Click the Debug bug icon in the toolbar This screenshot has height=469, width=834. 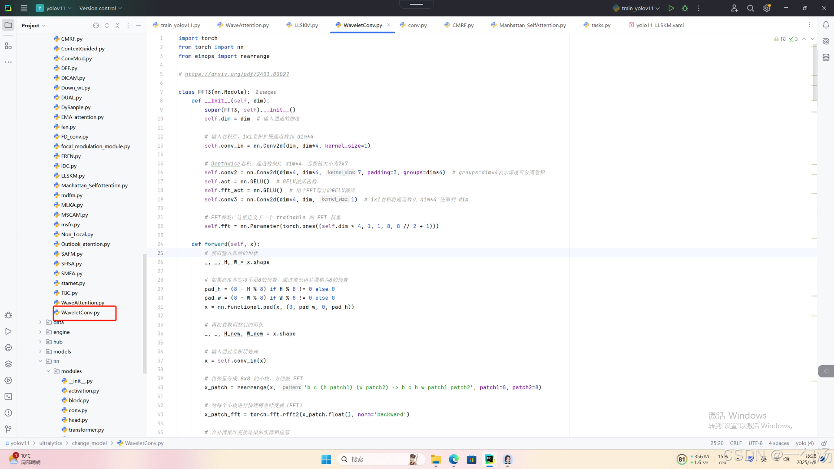[x=685, y=8]
